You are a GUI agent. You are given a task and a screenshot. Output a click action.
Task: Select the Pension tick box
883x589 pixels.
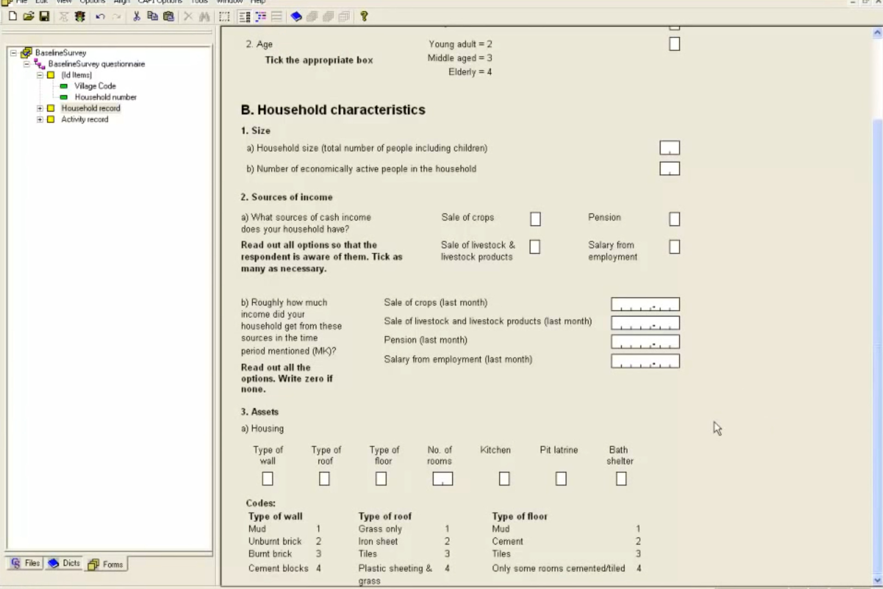tap(674, 219)
